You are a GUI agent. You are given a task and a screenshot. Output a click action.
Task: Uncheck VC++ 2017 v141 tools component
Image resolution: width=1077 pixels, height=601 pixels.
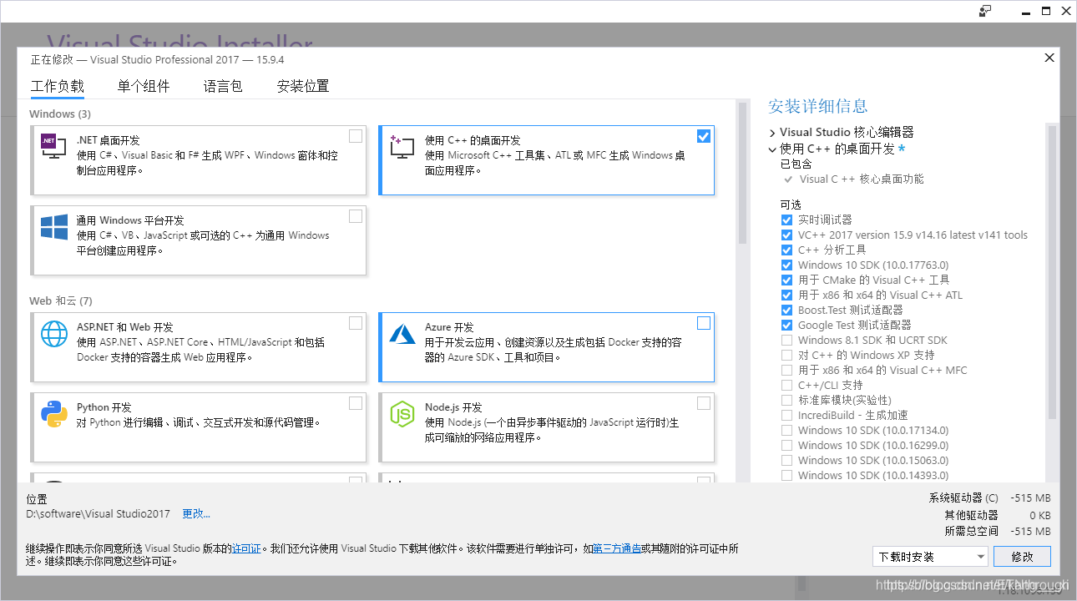(786, 235)
